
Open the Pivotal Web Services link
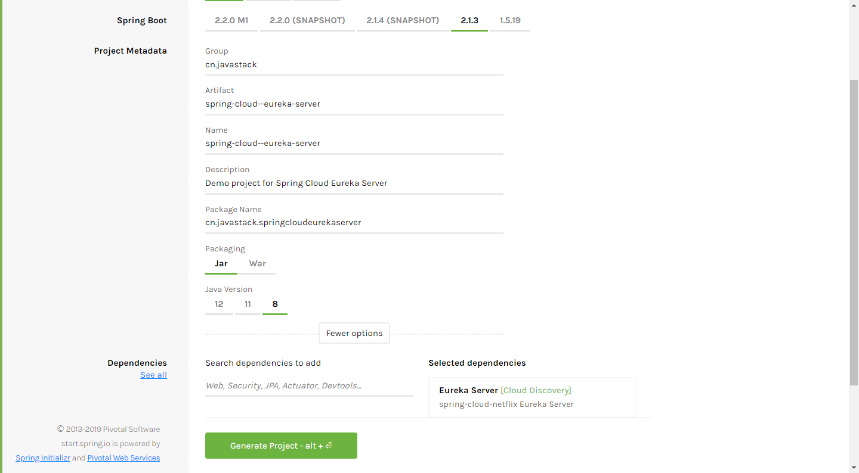click(x=123, y=458)
